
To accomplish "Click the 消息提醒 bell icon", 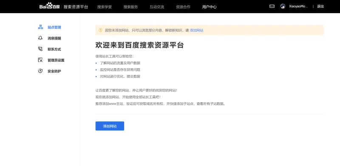I will pyautogui.click(x=40, y=38).
